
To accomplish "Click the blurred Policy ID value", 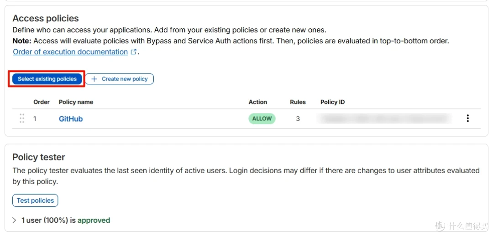I will 385,118.
